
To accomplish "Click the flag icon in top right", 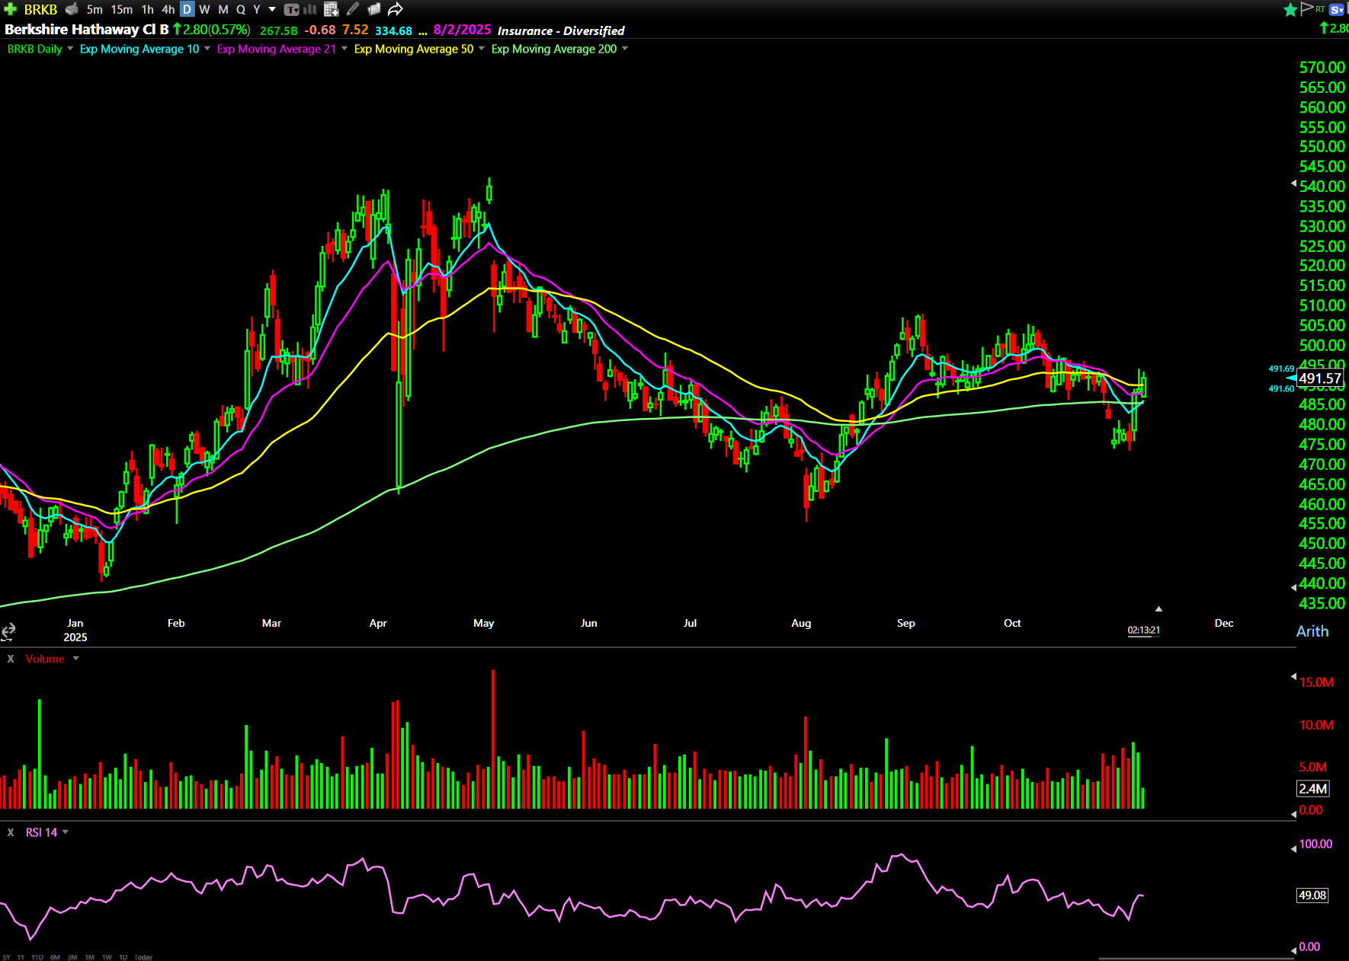I will (x=1306, y=8).
